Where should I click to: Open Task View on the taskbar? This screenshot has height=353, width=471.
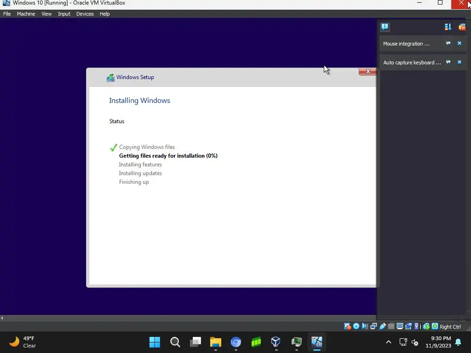(195, 342)
